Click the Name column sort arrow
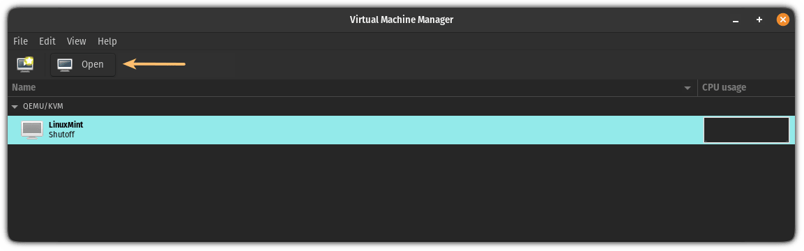Viewport: 804px width, 251px height. click(x=688, y=89)
